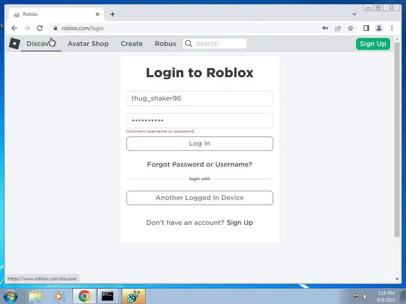
Task: Click the Incorrect username or password message
Action: tap(161, 131)
